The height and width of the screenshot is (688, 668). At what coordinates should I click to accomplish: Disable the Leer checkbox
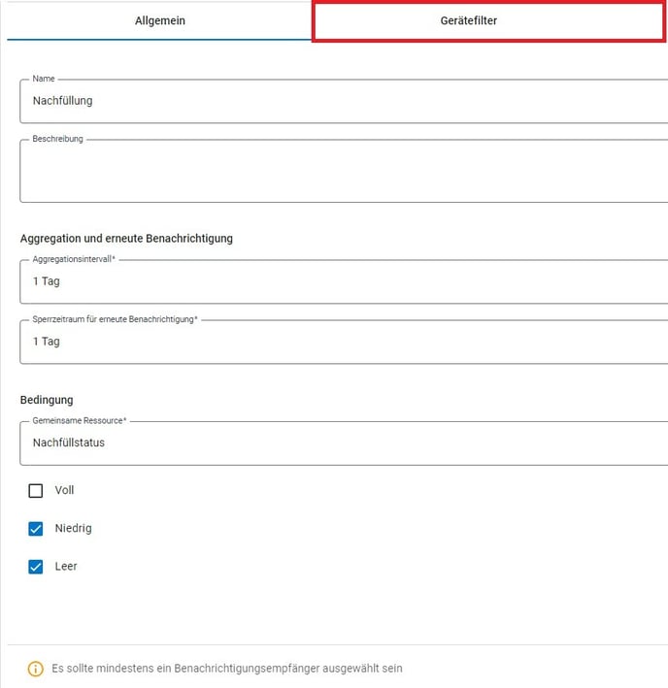point(36,567)
